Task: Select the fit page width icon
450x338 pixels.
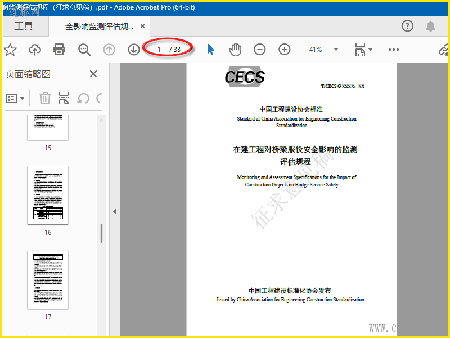Action: tap(360, 50)
